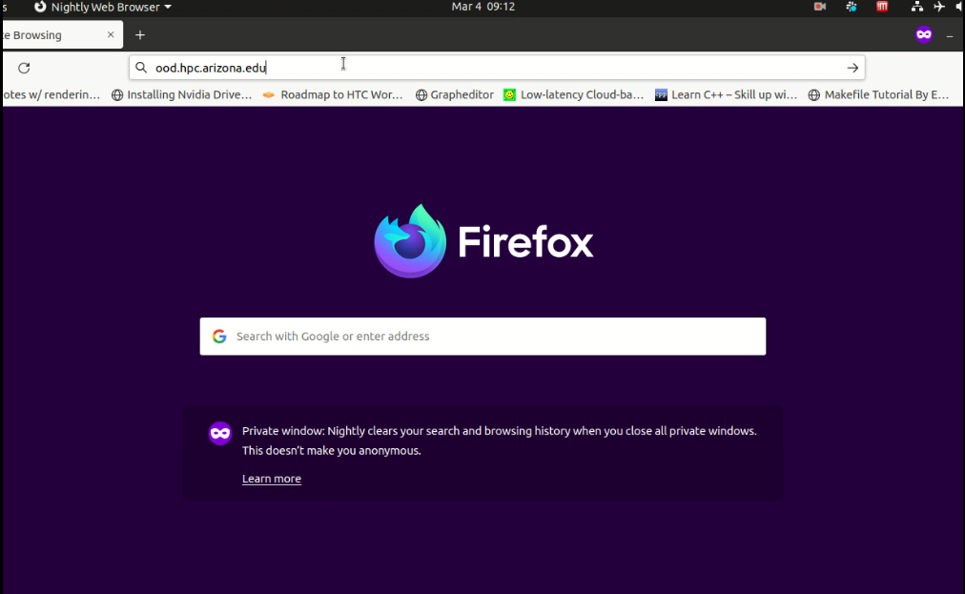Open the Grapheditor bookmark
965x594 pixels.
tap(454, 94)
